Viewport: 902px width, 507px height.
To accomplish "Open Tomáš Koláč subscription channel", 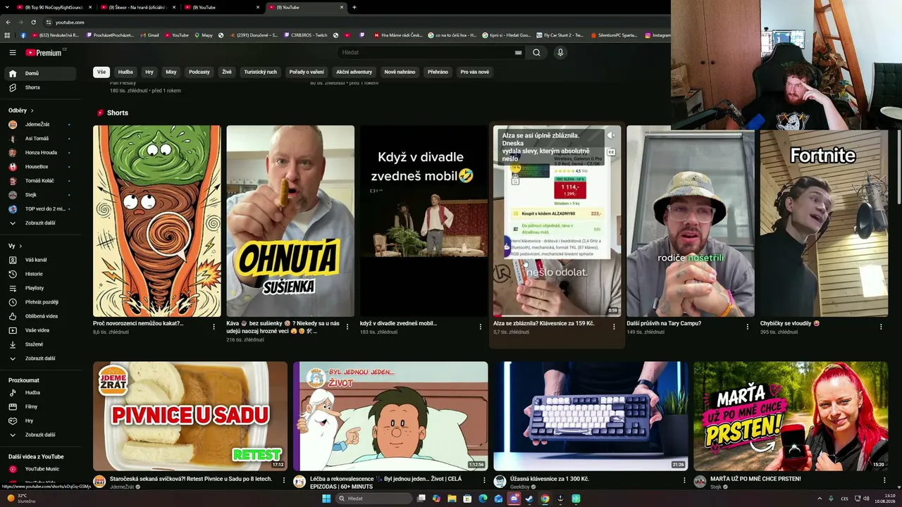I will coord(39,181).
